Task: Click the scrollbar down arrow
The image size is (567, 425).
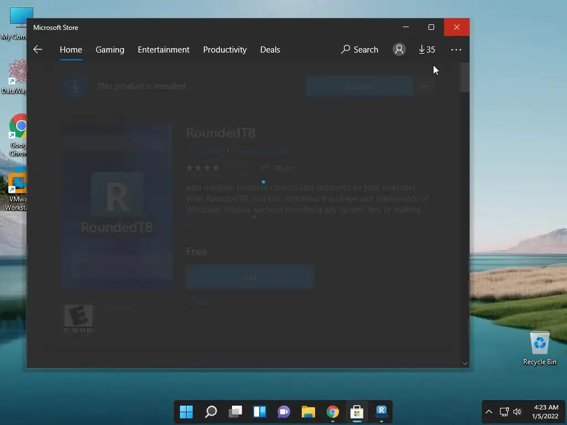Action: [x=465, y=363]
